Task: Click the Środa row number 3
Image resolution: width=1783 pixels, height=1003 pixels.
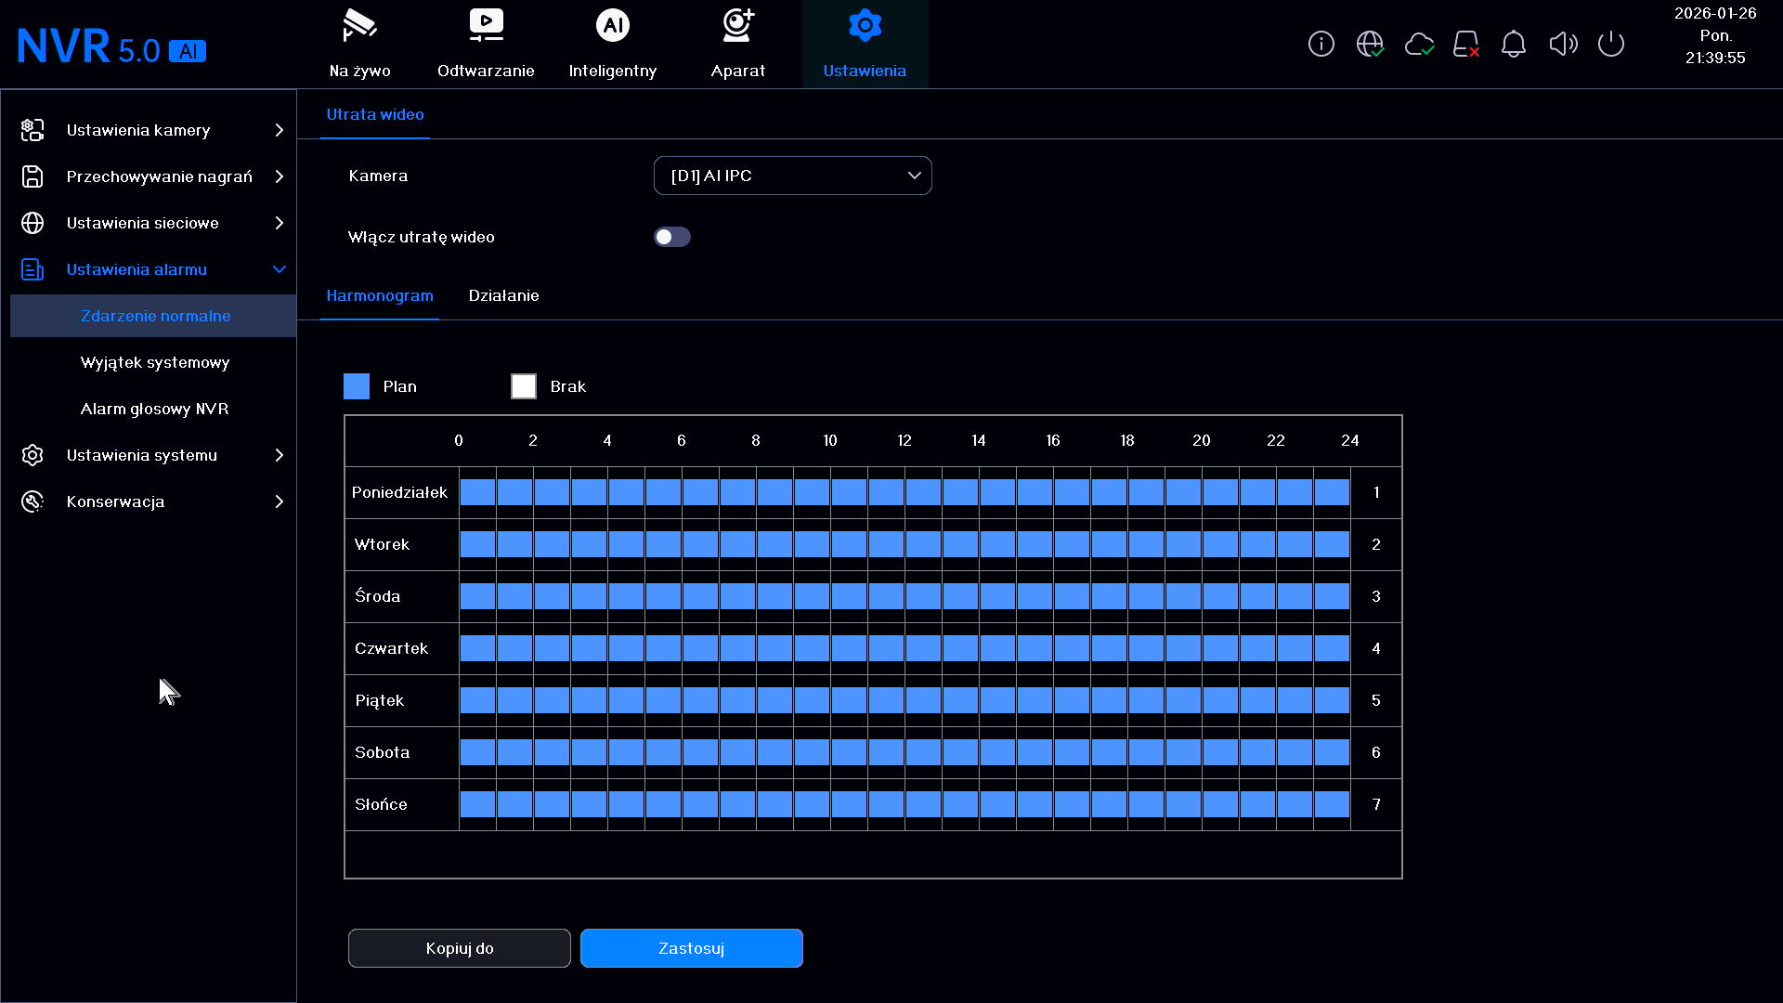Action: click(1376, 596)
